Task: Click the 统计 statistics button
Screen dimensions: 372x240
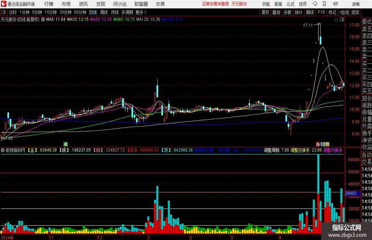Action: click(298, 12)
